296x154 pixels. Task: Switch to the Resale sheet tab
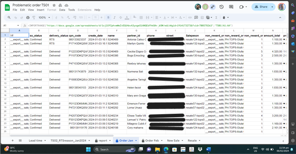tap(192, 141)
